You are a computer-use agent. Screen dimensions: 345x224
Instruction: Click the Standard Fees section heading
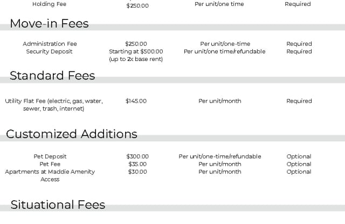[52, 76]
